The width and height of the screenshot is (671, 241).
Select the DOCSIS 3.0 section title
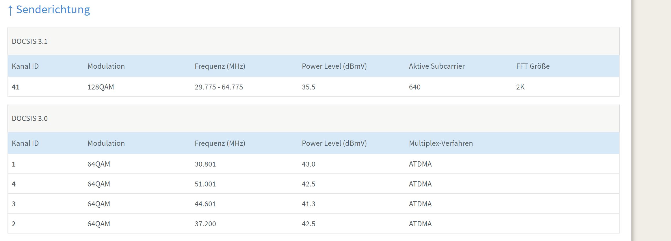29,119
